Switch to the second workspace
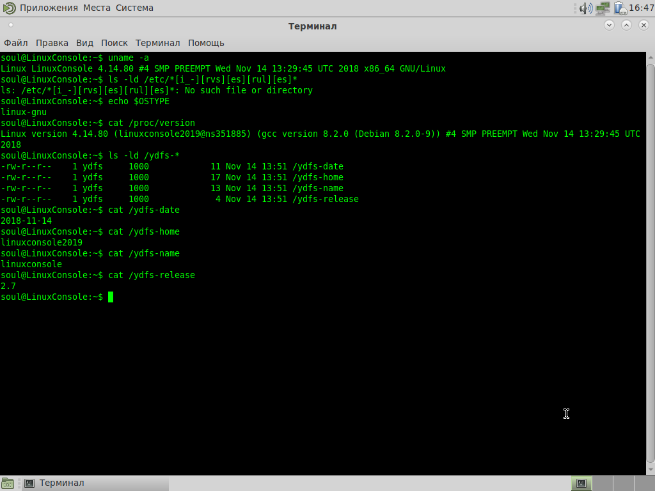655x491 pixels. click(x=603, y=483)
